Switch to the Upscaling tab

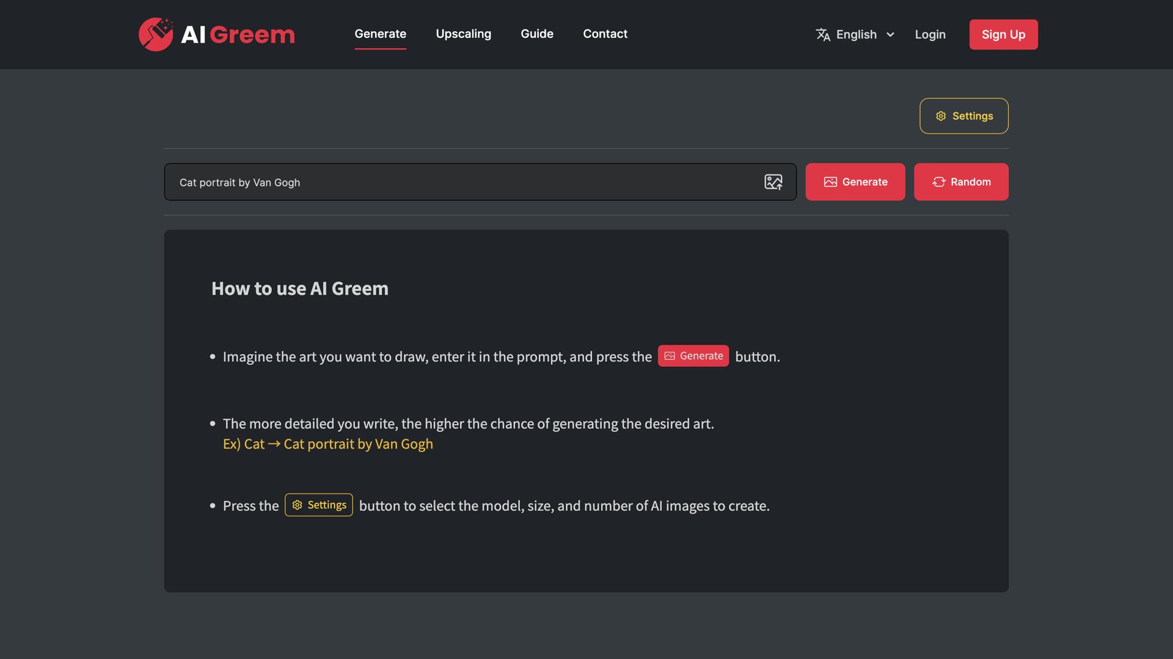point(463,34)
